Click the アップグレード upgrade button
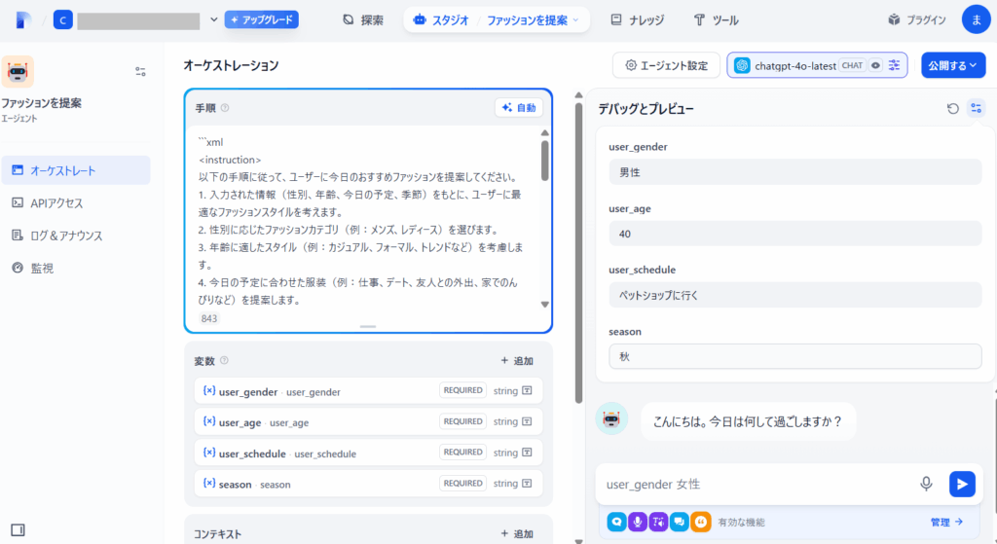This screenshot has width=997, height=544. (261, 19)
